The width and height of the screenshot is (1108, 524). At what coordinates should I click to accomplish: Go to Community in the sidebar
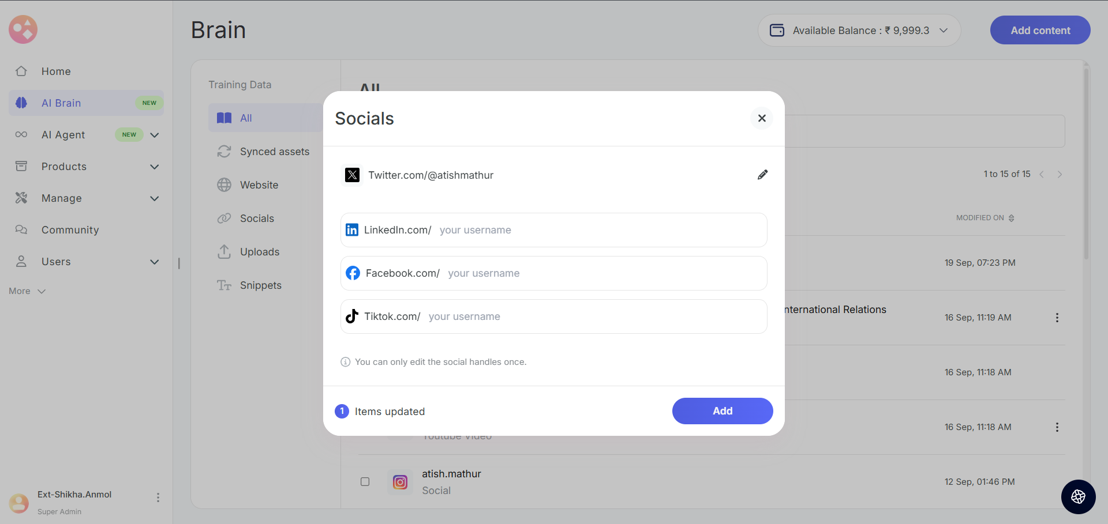[x=70, y=230]
